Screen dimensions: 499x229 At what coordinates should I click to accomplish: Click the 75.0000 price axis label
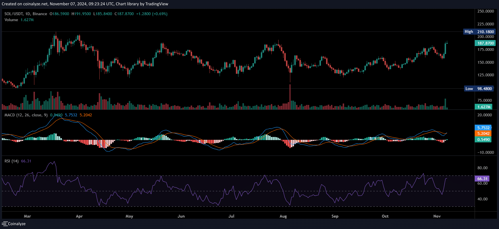click(x=485, y=100)
